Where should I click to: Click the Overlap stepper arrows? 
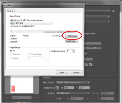(x=102, y=93)
